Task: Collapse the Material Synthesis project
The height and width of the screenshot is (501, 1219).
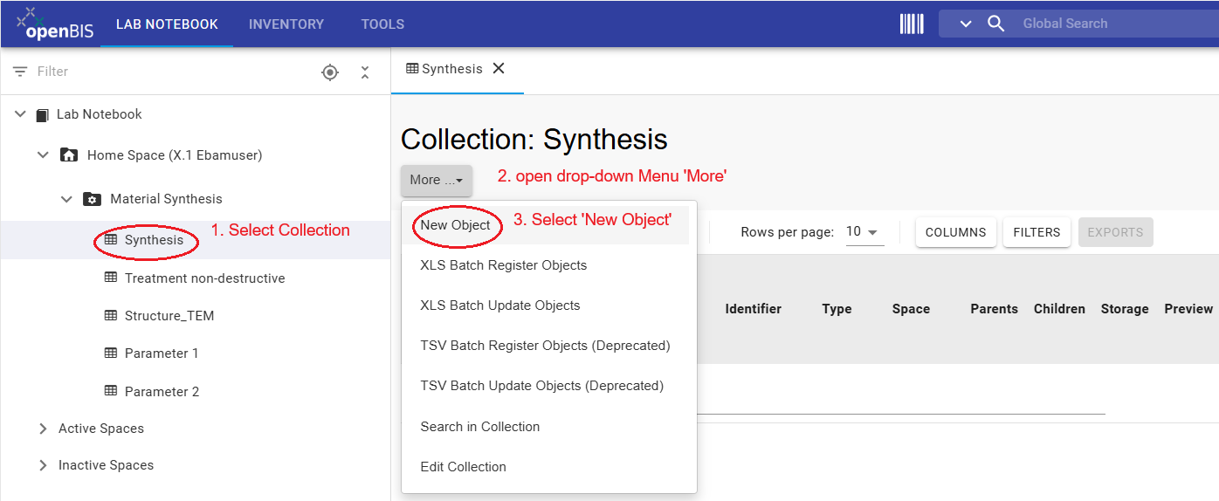Action: click(x=66, y=199)
